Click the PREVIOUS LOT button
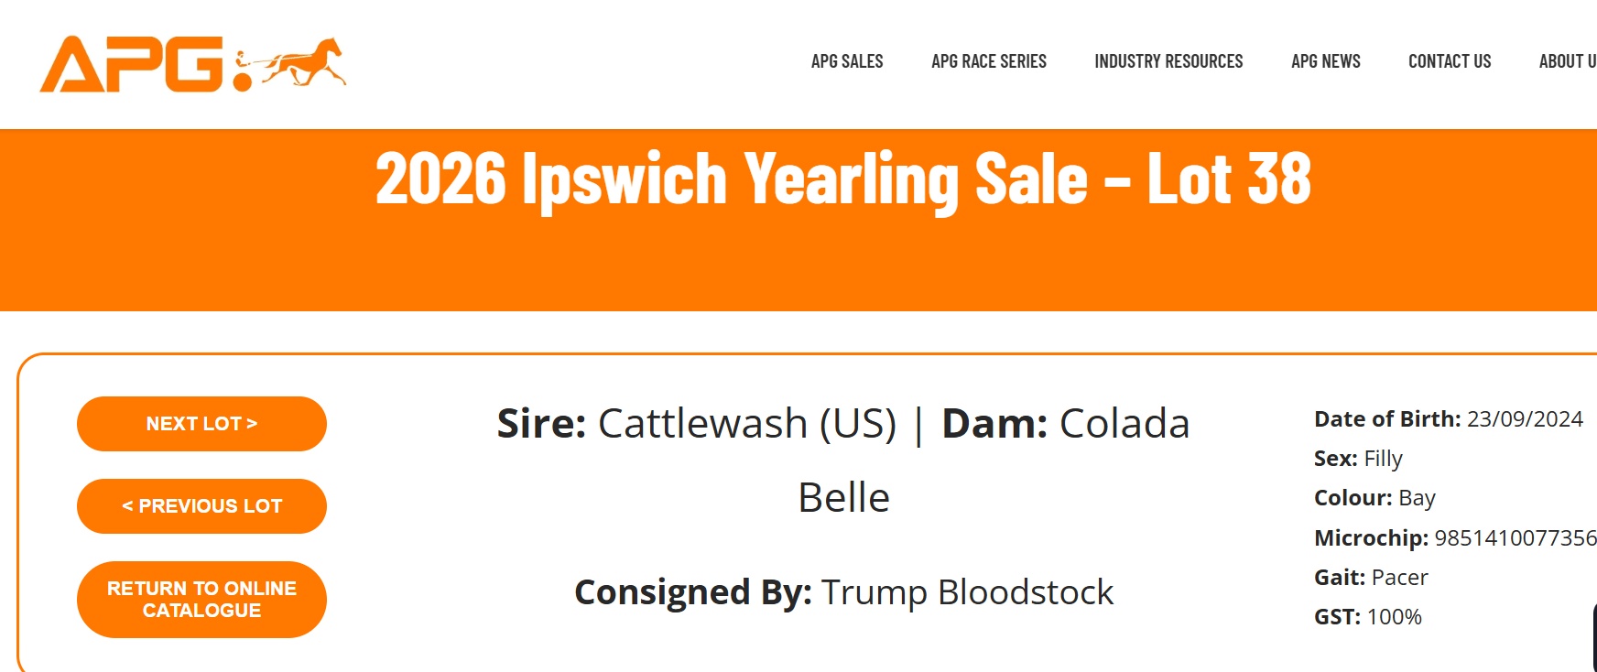Viewport: 1597px width, 672px height. (201, 505)
